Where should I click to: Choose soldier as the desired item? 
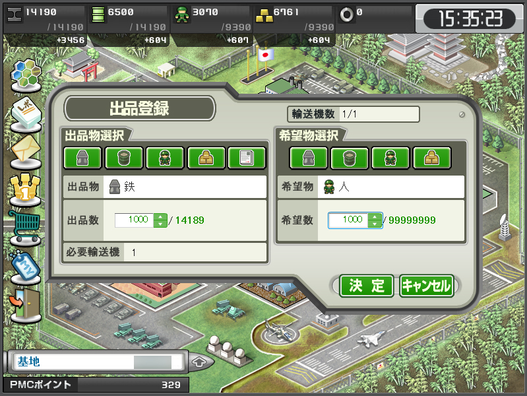click(x=390, y=158)
